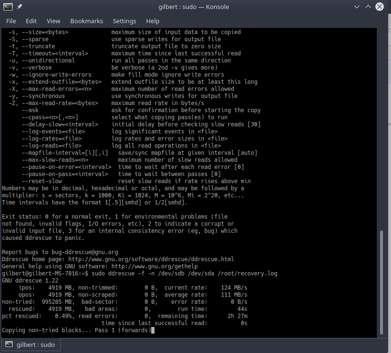Toggle the pin (keep above) icon
Screen dimensions: 391x353
(19, 7)
